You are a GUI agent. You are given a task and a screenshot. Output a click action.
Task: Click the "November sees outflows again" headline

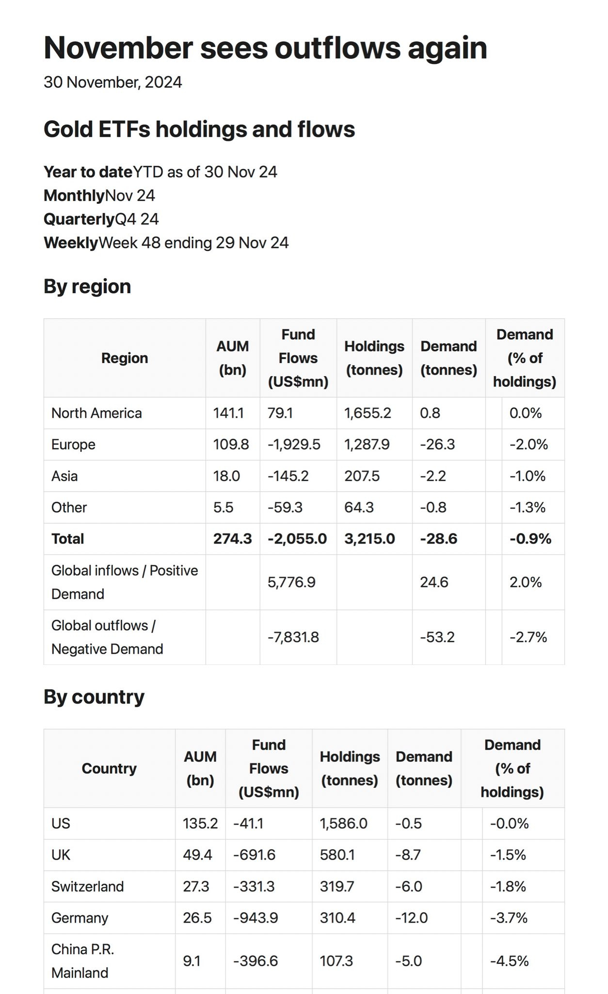[265, 48]
